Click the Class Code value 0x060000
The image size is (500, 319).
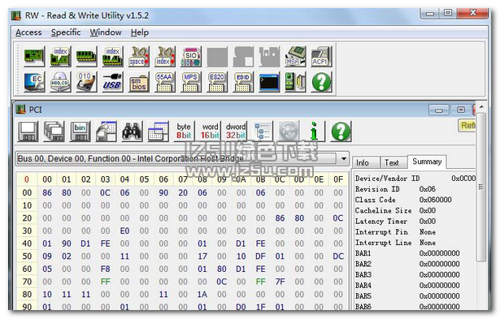435,200
